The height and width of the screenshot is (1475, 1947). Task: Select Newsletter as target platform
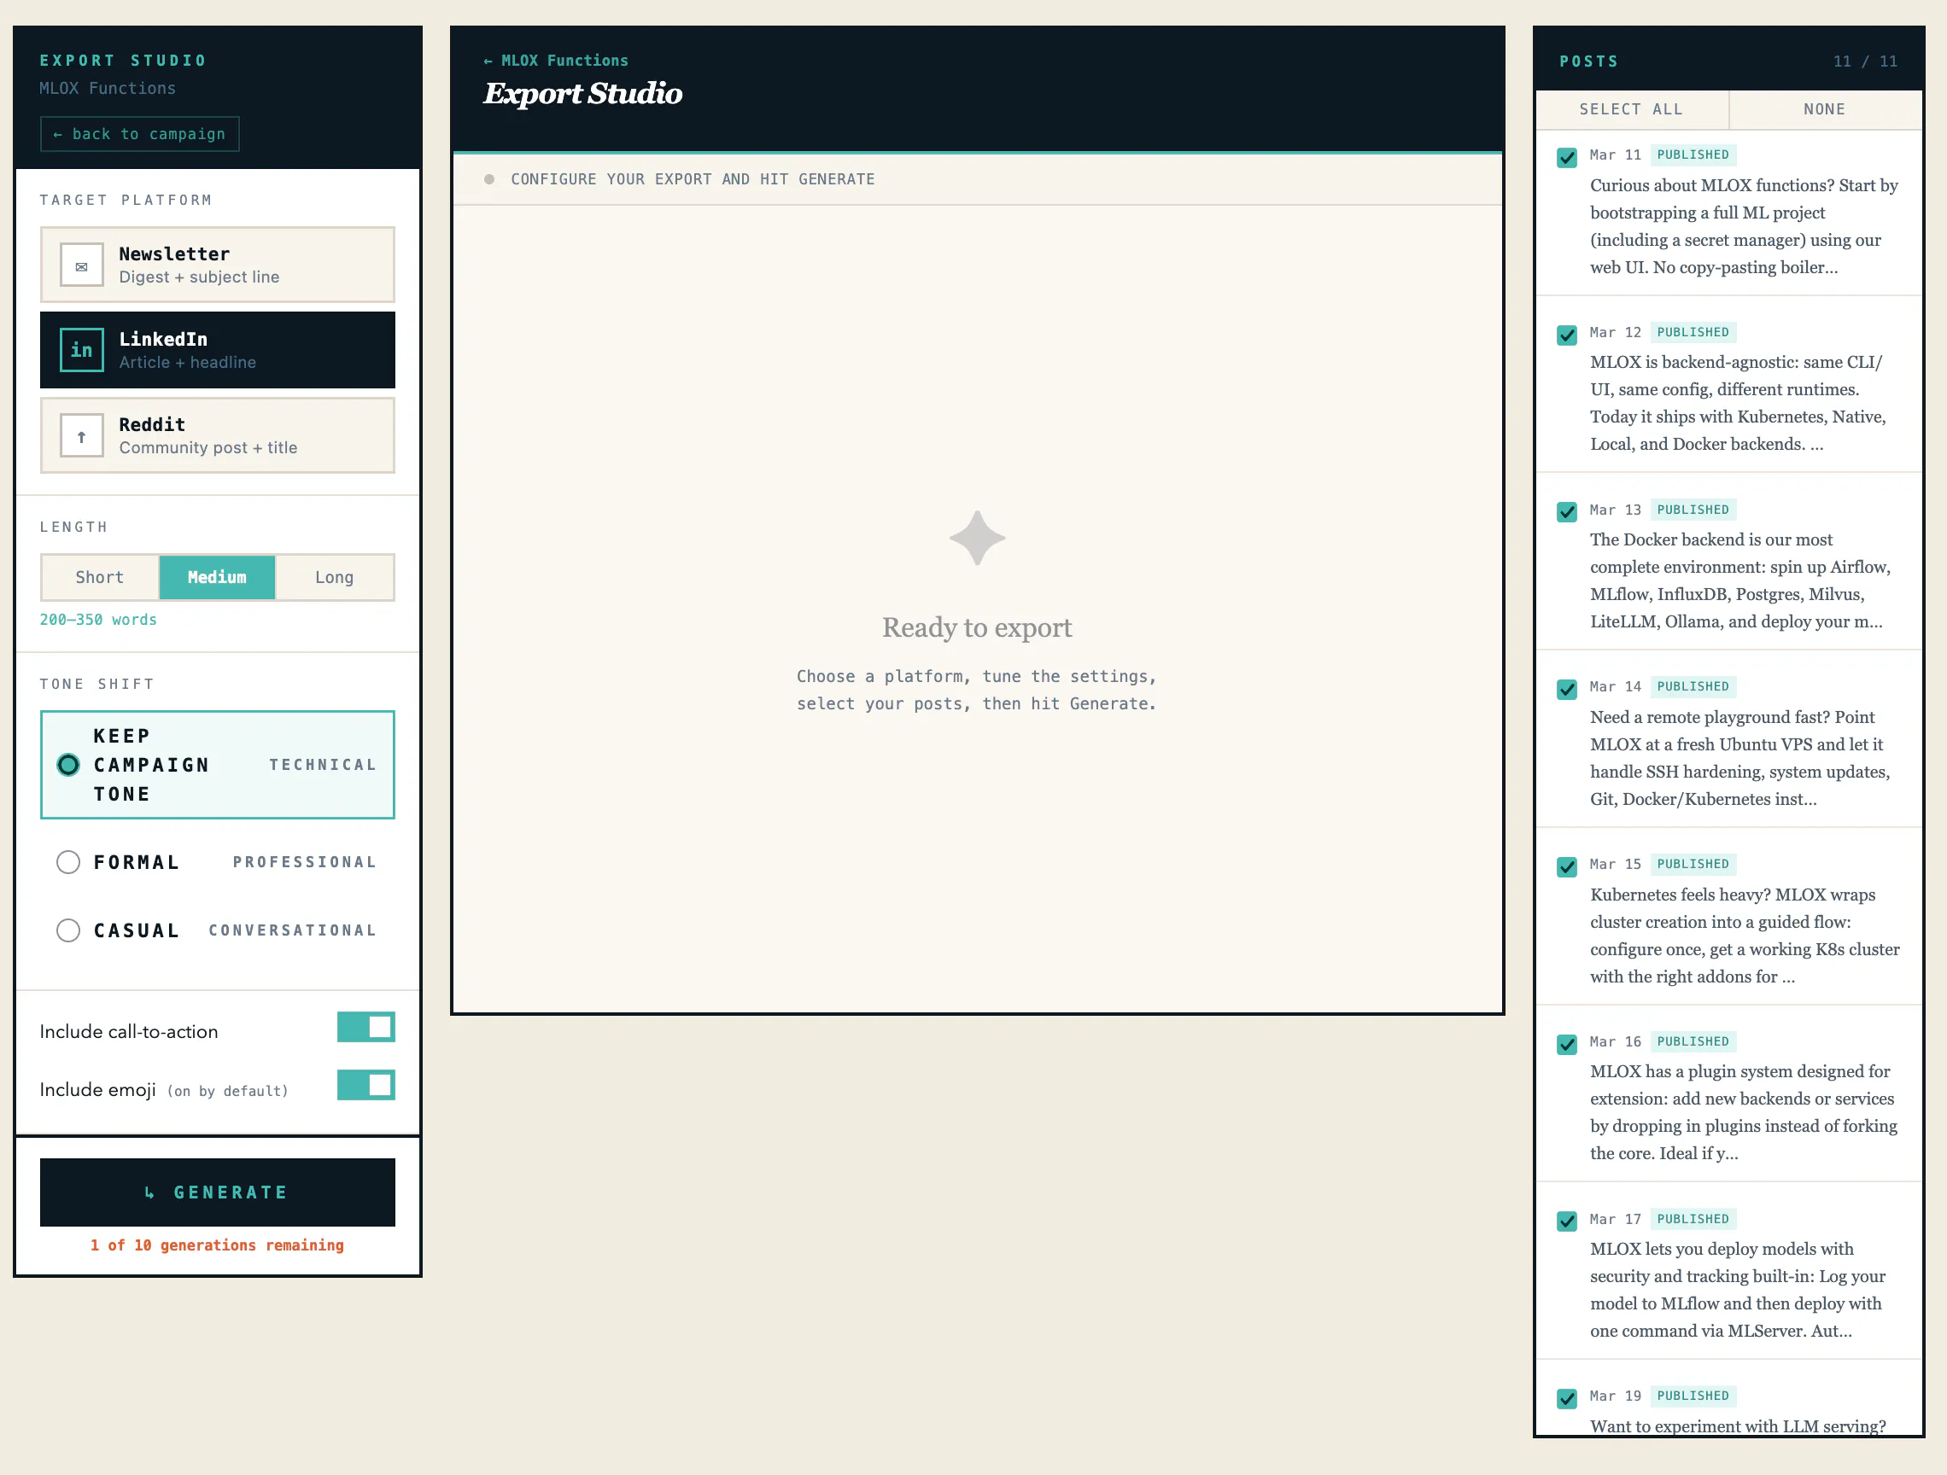pyautogui.click(x=218, y=265)
